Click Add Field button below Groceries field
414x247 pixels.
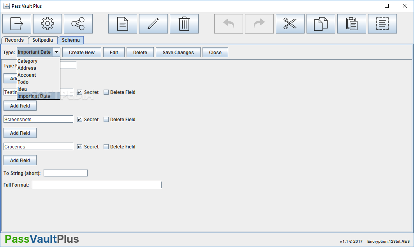click(x=20, y=160)
